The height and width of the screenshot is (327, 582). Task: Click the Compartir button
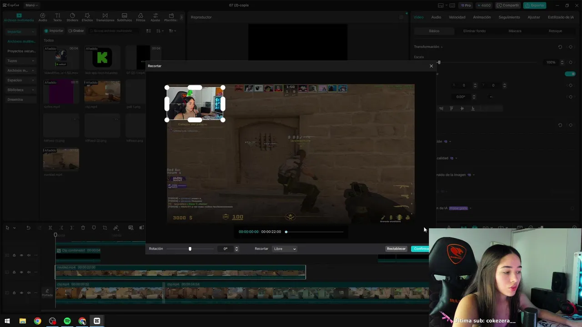[508, 5]
